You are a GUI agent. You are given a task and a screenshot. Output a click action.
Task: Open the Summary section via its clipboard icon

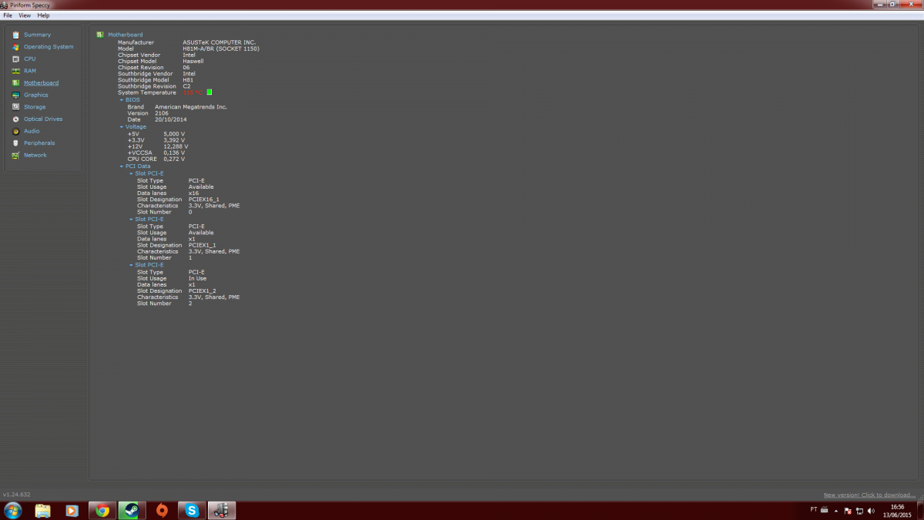(x=16, y=35)
